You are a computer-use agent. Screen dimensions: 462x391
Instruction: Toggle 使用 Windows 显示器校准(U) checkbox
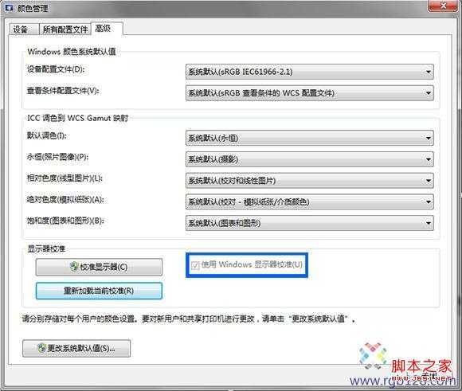tap(195, 265)
